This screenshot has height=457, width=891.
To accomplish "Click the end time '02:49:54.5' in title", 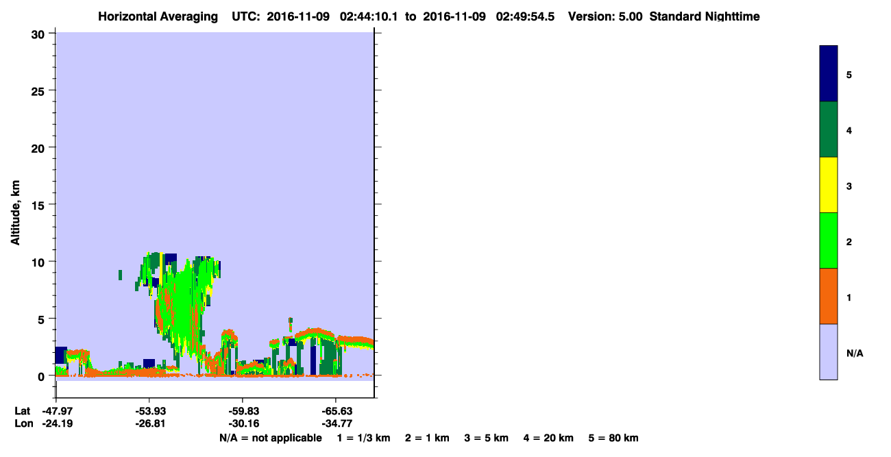I will click(526, 16).
